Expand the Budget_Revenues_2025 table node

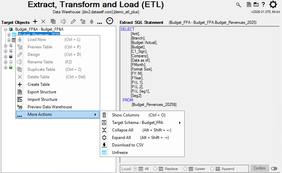(9, 35)
